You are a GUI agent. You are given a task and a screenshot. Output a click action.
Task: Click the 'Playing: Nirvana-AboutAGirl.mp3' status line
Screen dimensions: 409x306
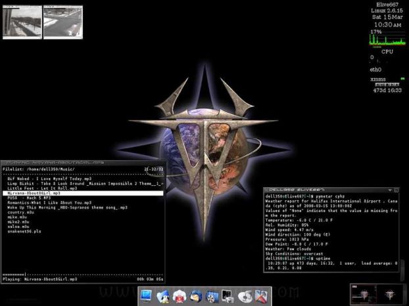pos(40,279)
